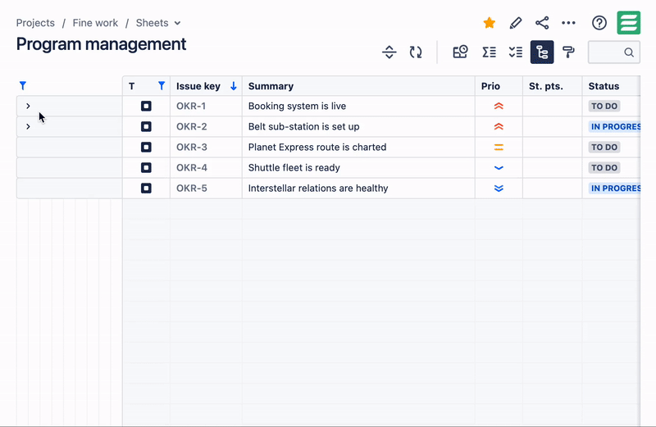The image size is (656, 427).
Task: Open issue key OKR-2
Action: click(192, 126)
